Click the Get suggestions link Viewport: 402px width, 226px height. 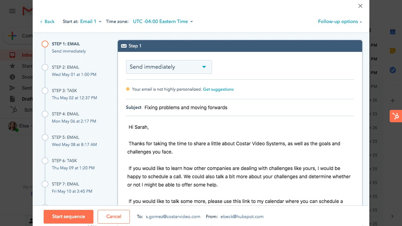pyautogui.click(x=218, y=89)
